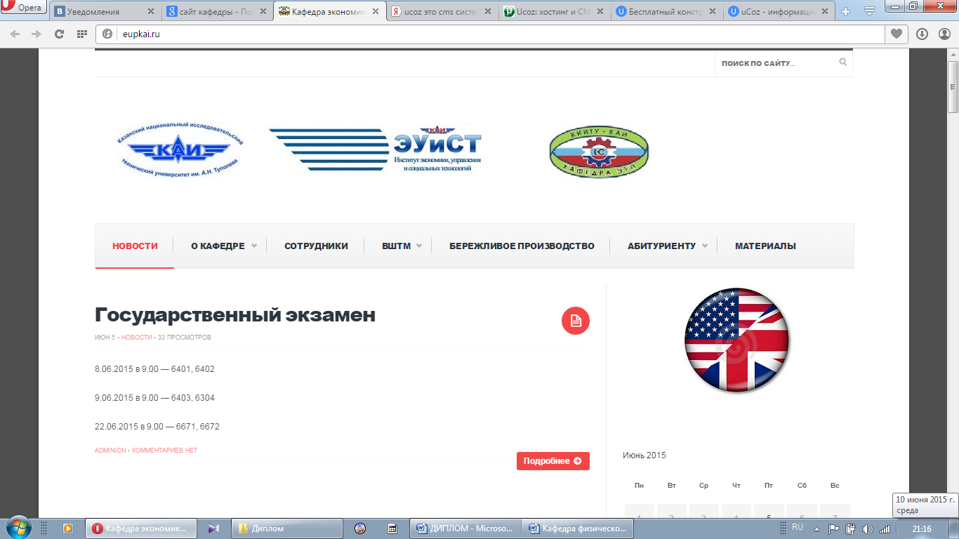Switch to the ДИПЛОМ - Microsoft Word window
The width and height of the screenshot is (959, 539).
[x=465, y=528]
